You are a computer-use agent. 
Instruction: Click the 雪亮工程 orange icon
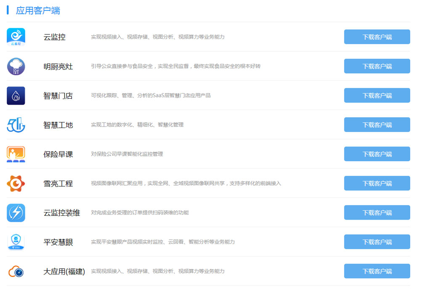tap(16, 184)
